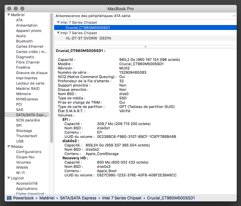
Task: Open SCSI parallèle category
Action: [28, 120]
